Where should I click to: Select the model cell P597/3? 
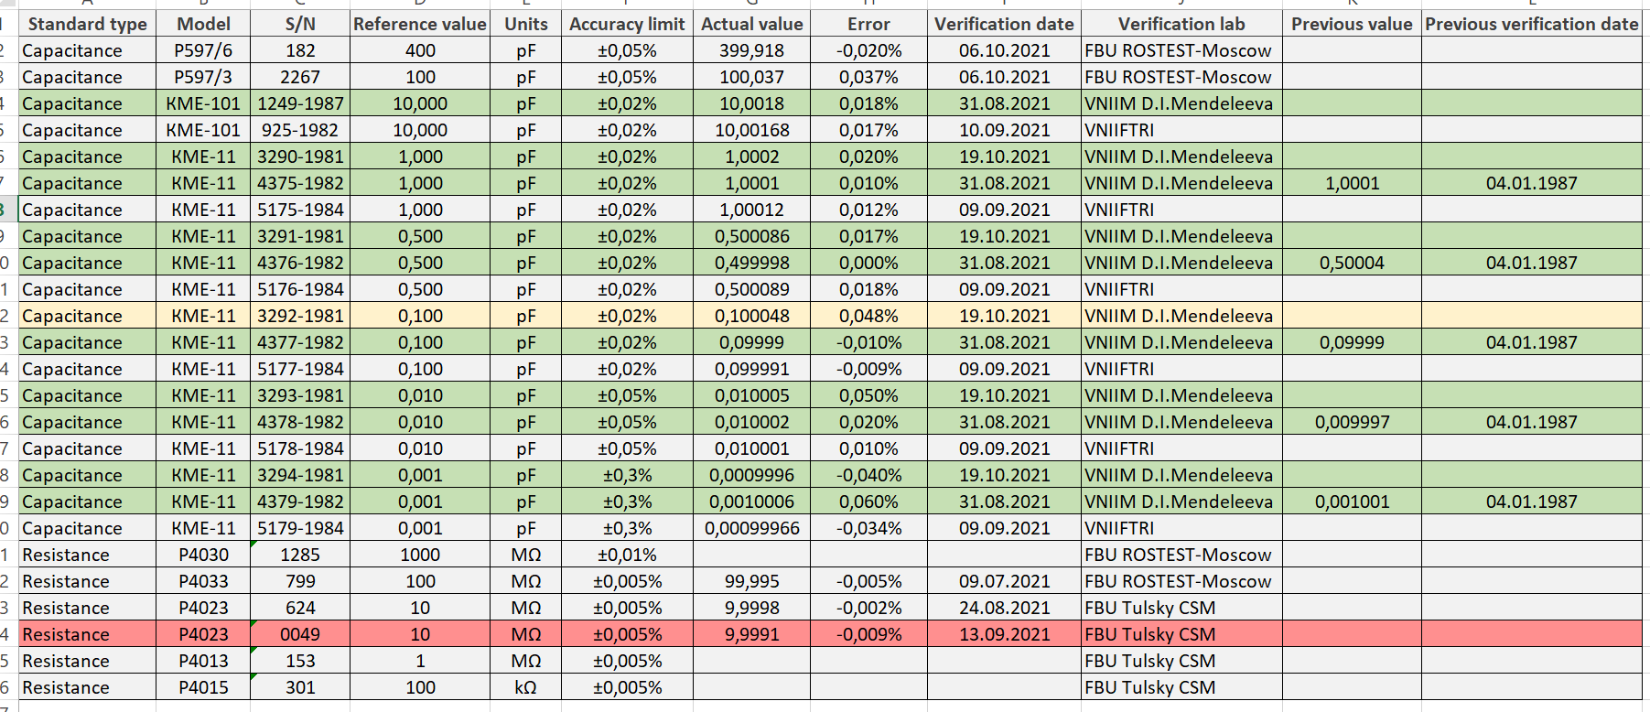tap(203, 77)
